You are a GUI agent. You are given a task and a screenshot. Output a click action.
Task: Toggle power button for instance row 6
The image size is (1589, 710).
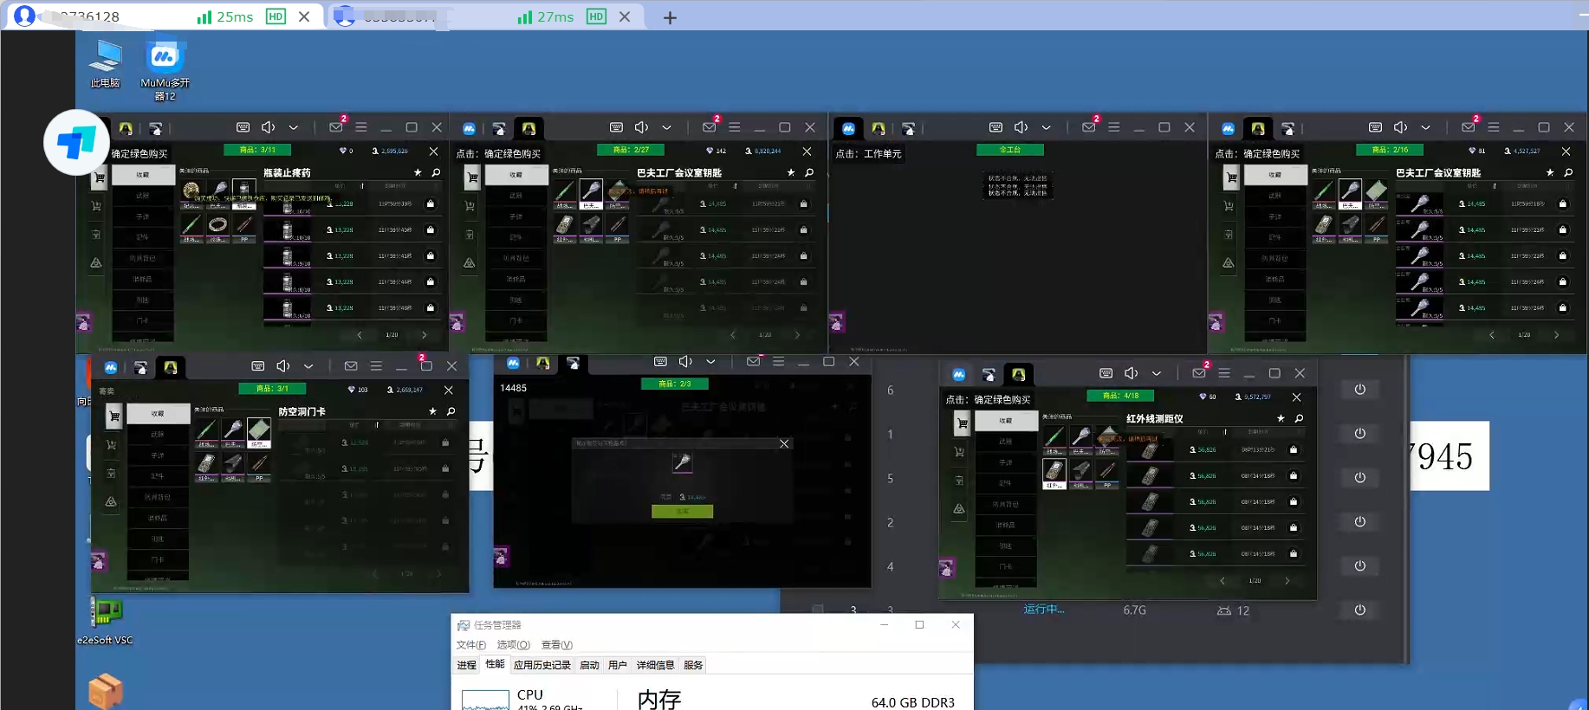(x=1359, y=390)
